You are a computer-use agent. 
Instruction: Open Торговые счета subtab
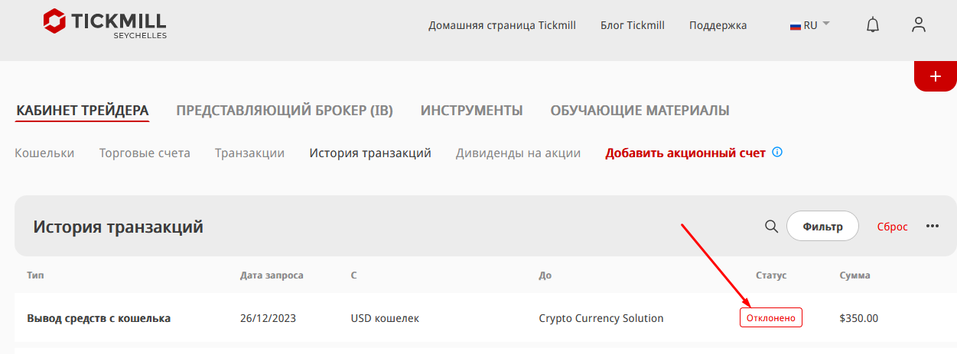(145, 153)
